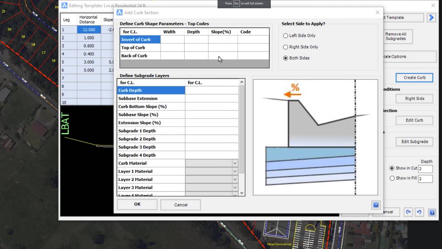The image size is (442, 249).
Task: Open the Layer 1 Material dropdown
Action: coord(235,171)
